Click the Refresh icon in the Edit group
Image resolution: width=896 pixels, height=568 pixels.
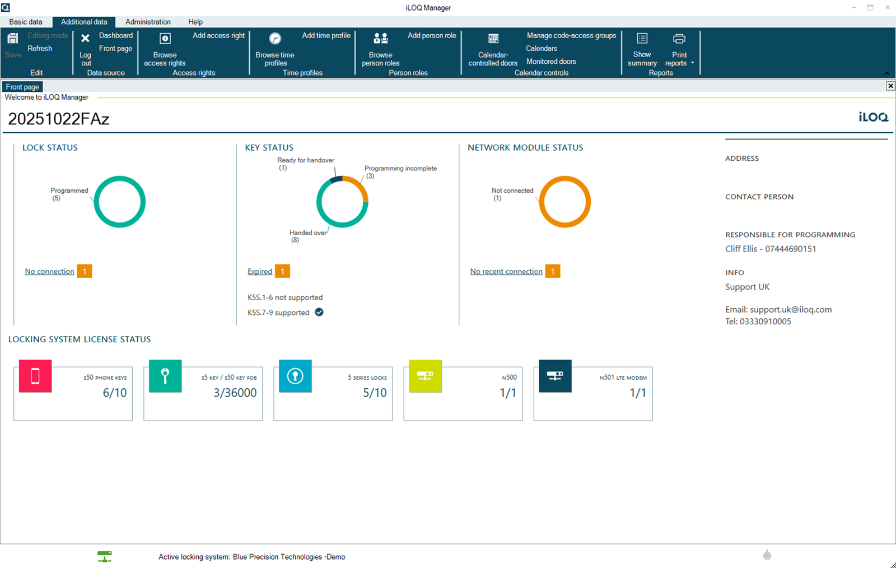(x=40, y=48)
